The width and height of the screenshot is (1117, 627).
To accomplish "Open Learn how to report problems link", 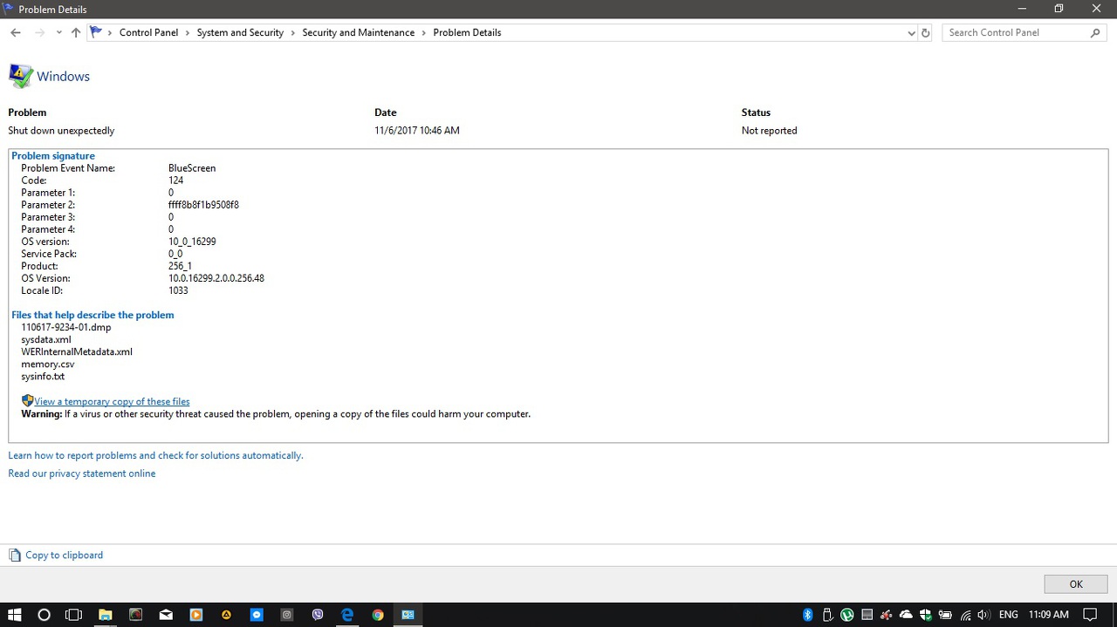I will [155, 455].
